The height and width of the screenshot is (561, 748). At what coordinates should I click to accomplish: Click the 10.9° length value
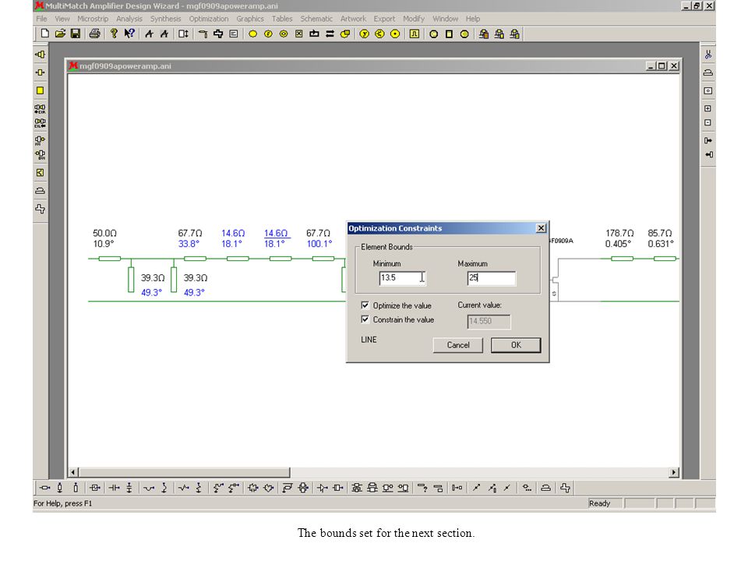[104, 244]
